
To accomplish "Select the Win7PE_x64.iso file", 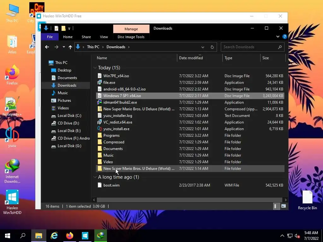I will 190,76.
